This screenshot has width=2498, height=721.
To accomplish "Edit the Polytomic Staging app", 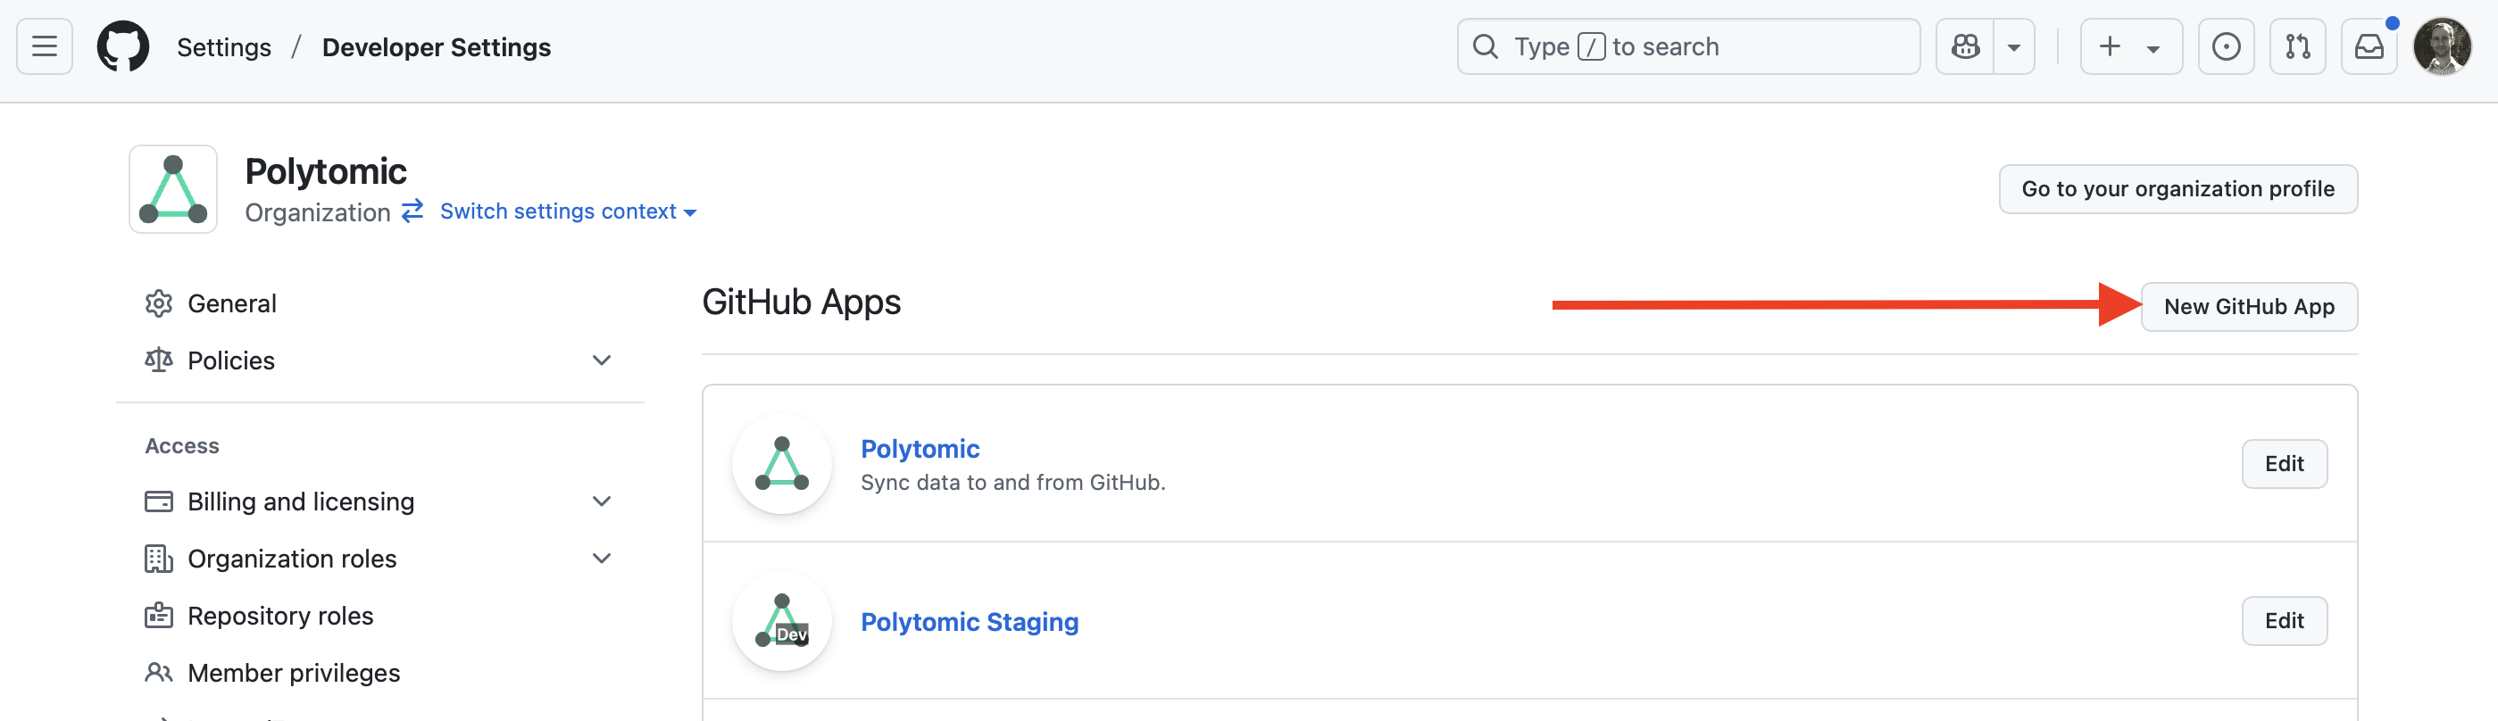I will [2284, 621].
